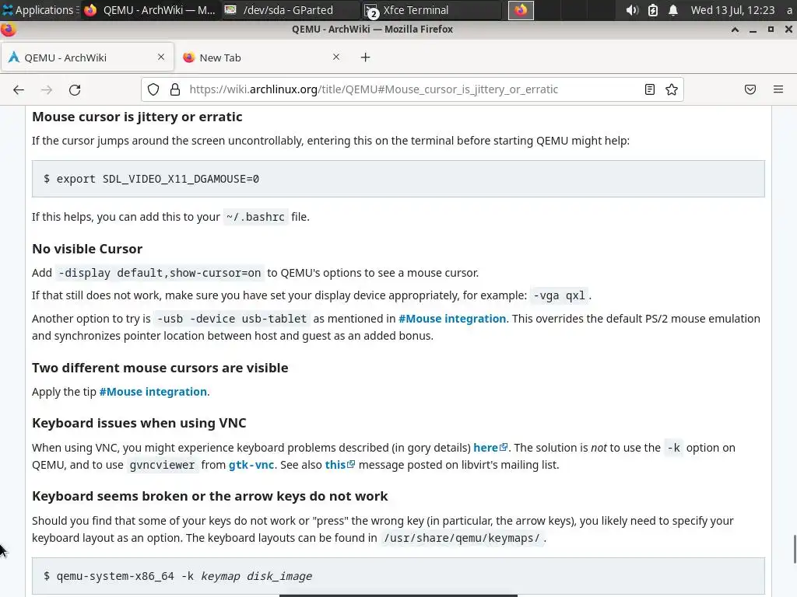Click the page vertical scrollbar thumb

click(x=795, y=549)
